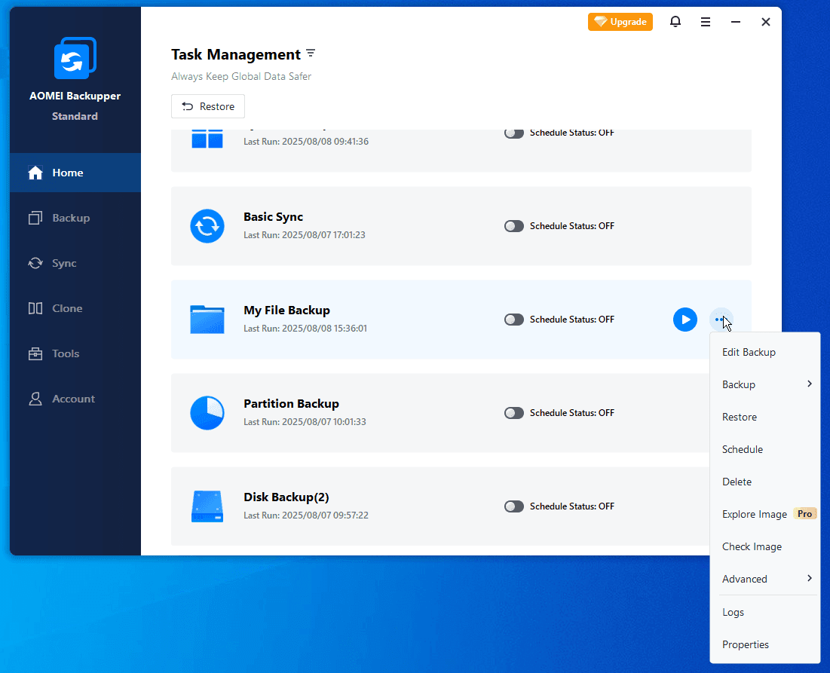The width and height of the screenshot is (830, 673).
Task: Toggle Basic Sync schedule status switch
Action: (514, 226)
